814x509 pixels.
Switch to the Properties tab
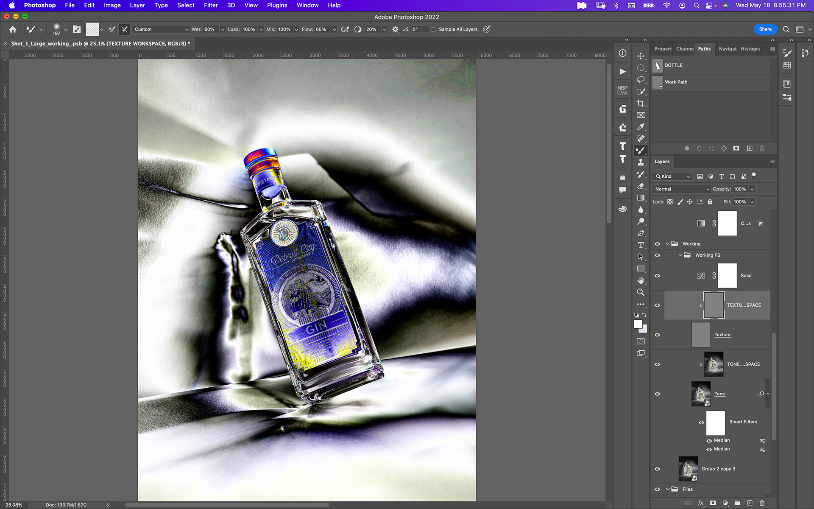tap(663, 49)
